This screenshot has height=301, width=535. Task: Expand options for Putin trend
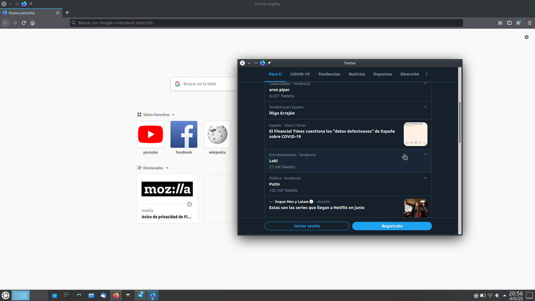coord(425,178)
